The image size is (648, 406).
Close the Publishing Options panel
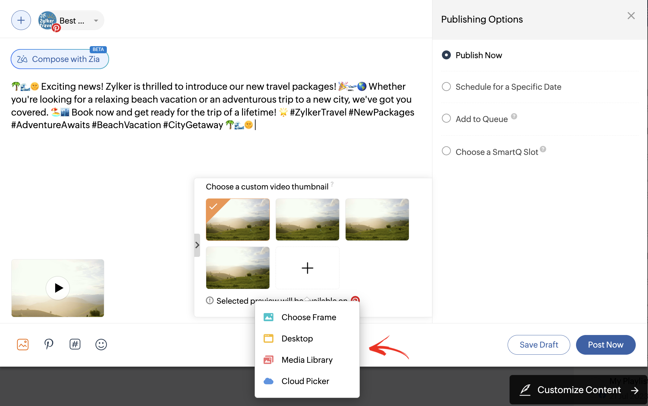point(631,16)
